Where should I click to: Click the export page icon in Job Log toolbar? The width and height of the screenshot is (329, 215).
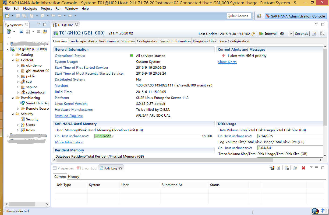coord(295,168)
